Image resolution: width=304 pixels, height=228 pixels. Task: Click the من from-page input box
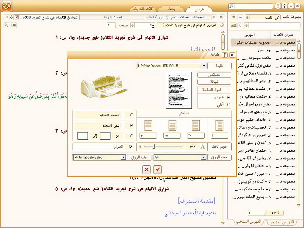click(105, 136)
